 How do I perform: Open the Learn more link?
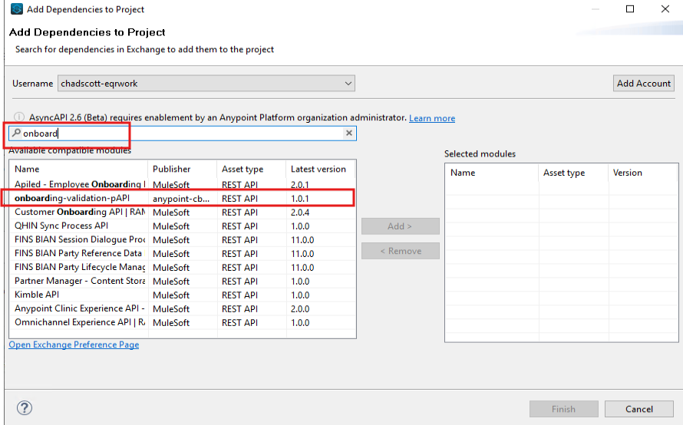tap(432, 118)
